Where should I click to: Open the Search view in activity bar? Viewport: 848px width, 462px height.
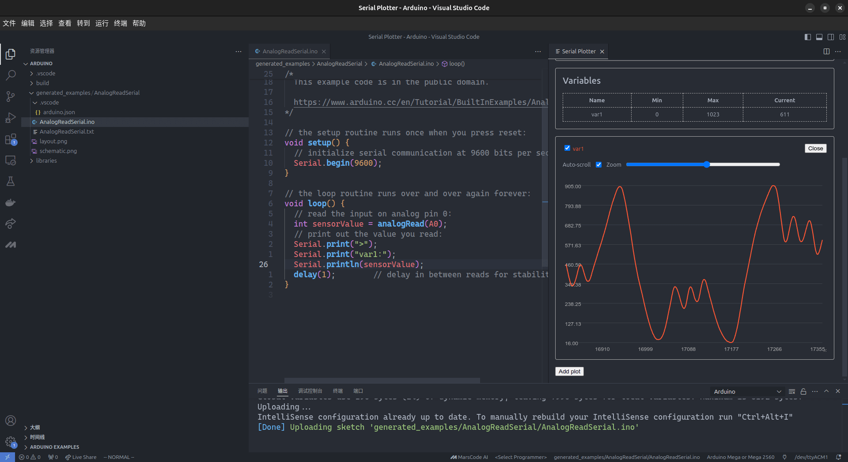click(x=11, y=75)
